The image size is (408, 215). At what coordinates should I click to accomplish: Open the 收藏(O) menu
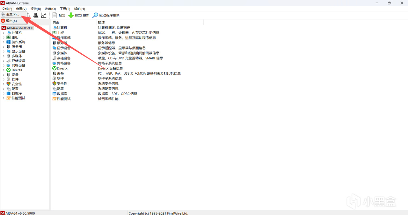(x=50, y=9)
